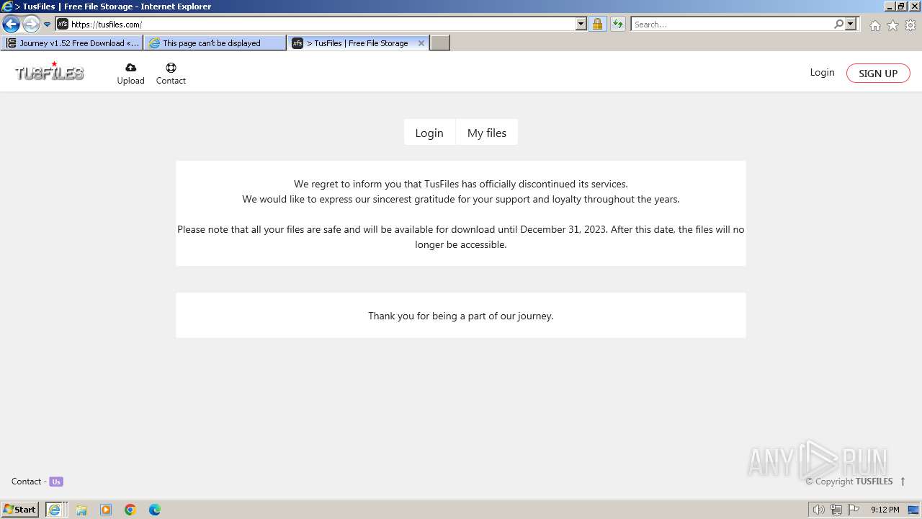Switch to Journey v1.52 Free Download tab
Image resolution: width=922 pixels, height=519 pixels.
point(72,43)
